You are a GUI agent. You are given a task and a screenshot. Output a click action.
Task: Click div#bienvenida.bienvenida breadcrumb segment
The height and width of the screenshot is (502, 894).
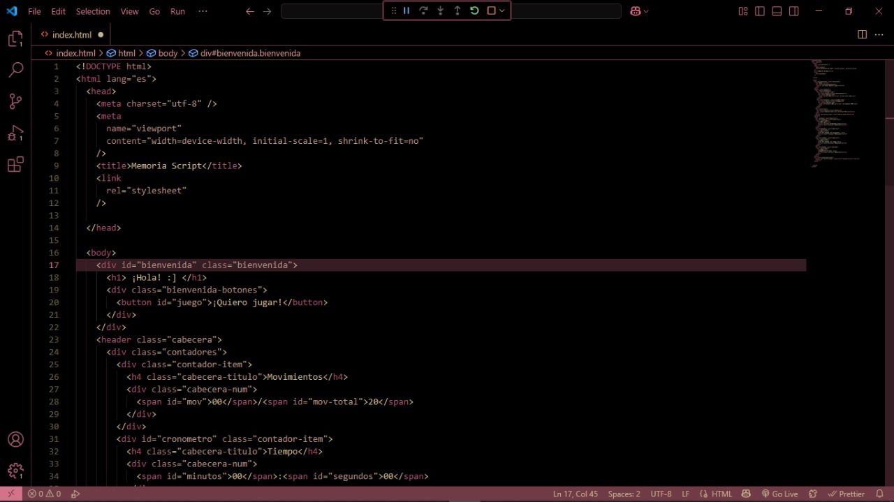(250, 53)
